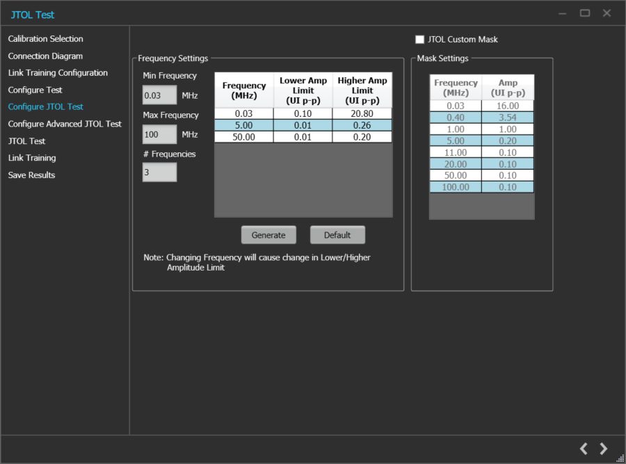Image resolution: width=626 pixels, height=464 pixels.
Task: Go to the next step arrow
Action: coord(603,449)
